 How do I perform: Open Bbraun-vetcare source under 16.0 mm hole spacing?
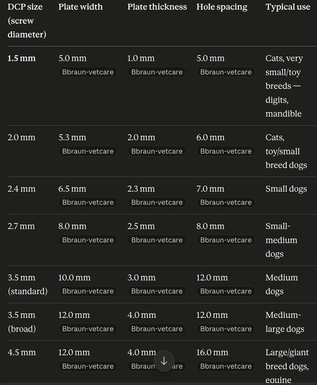[x=226, y=366]
